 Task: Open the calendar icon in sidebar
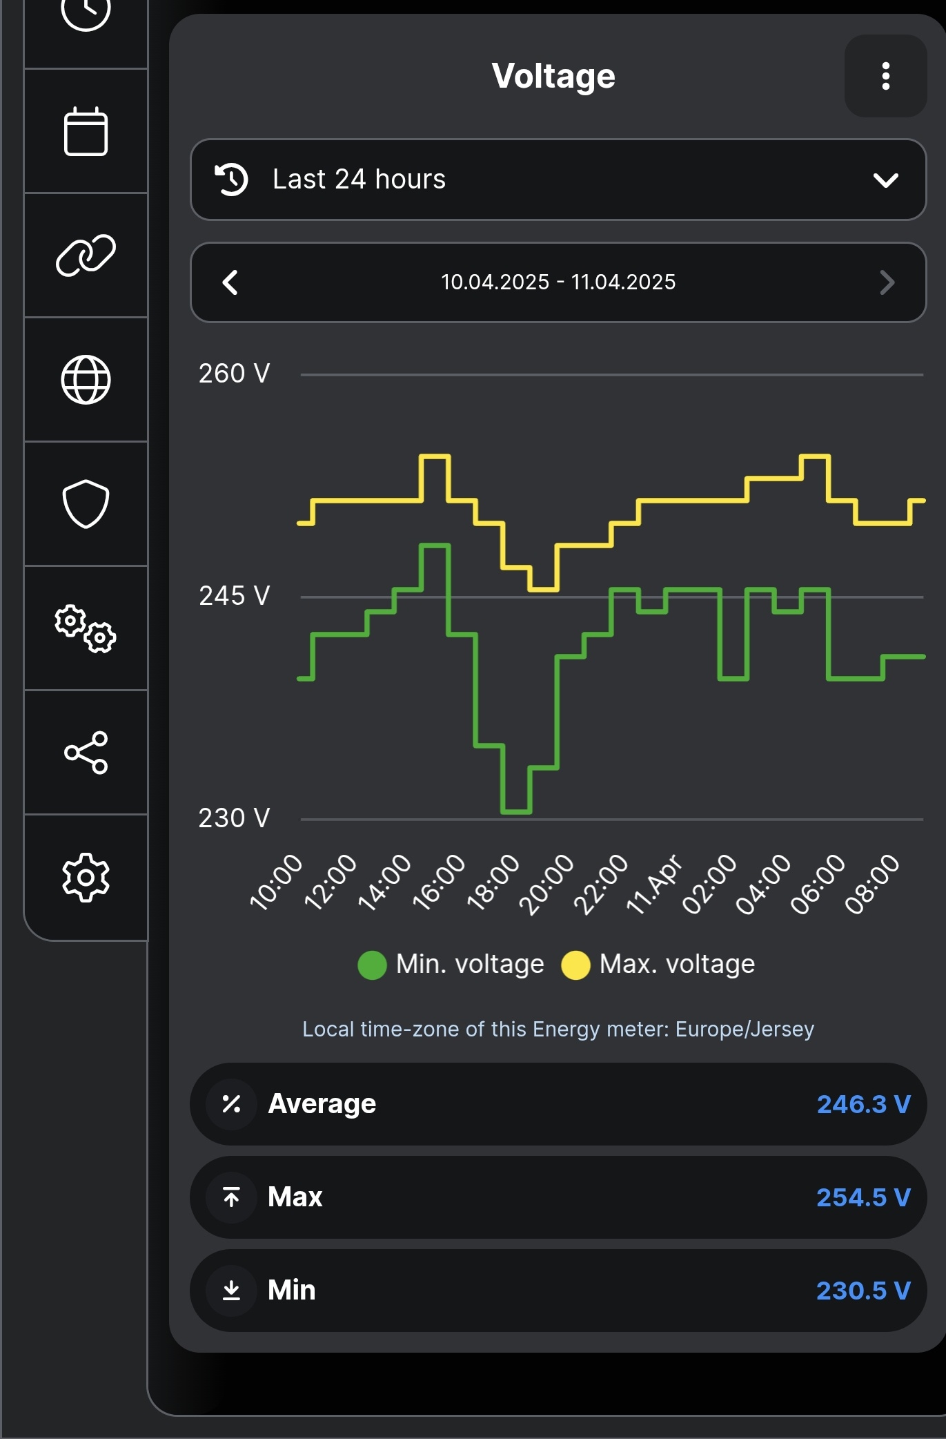pyautogui.click(x=86, y=131)
